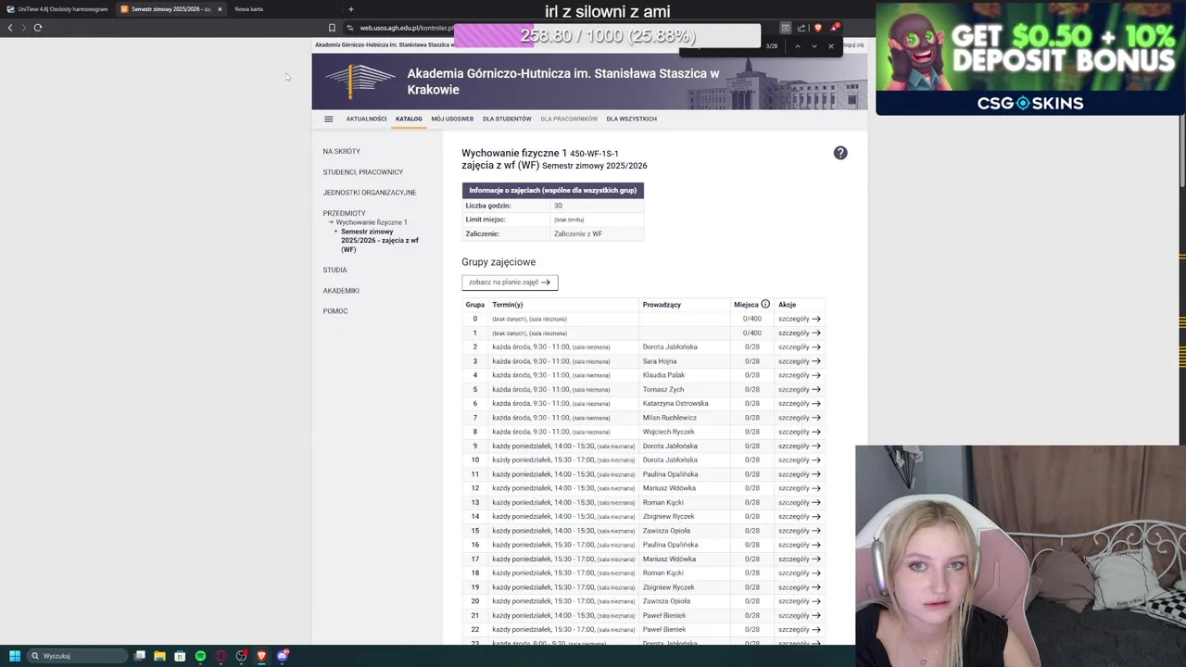Click the 258.80 / 1000 goal progress bar
The image size is (1186, 667).
[x=607, y=35]
